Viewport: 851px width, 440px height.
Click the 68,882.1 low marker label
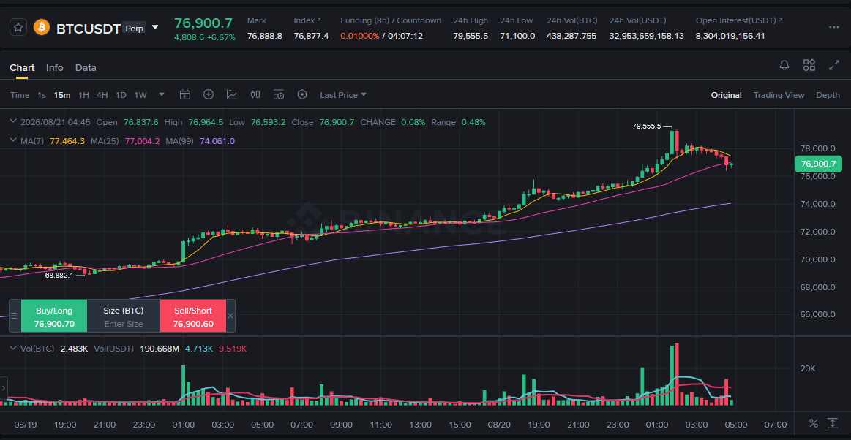coord(59,276)
